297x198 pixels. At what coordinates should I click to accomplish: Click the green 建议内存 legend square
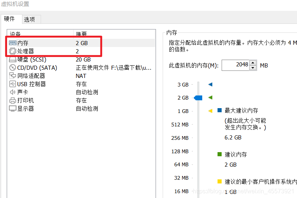point(219,154)
